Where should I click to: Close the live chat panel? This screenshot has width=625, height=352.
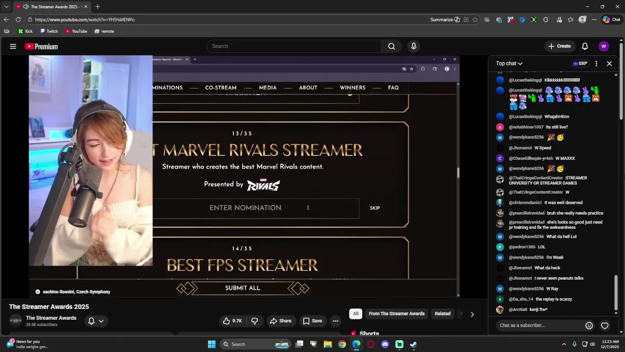coord(609,64)
